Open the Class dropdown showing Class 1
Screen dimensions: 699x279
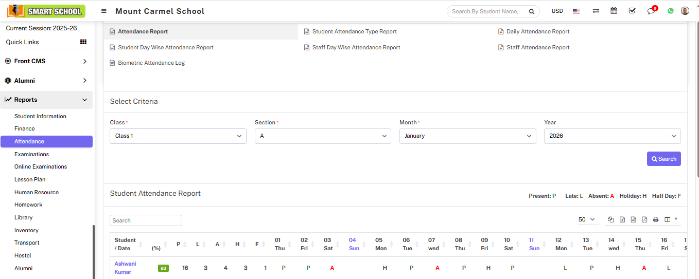[x=178, y=136]
